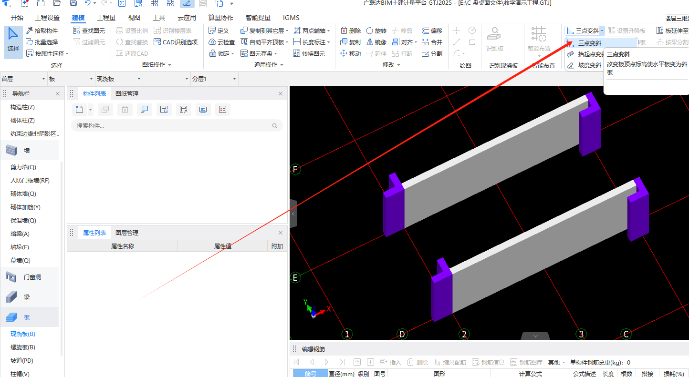Click the save icon in quick toolbar
This screenshot has height=377, width=689.
pos(73,3)
